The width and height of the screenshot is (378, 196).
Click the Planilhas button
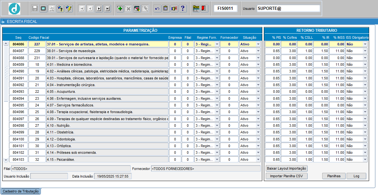[x=334, y=176]
